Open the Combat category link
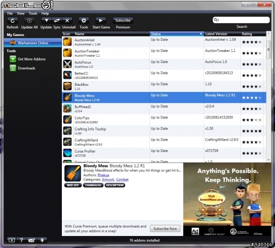Screen dimensions: 275x248 (x=122, y=179)
